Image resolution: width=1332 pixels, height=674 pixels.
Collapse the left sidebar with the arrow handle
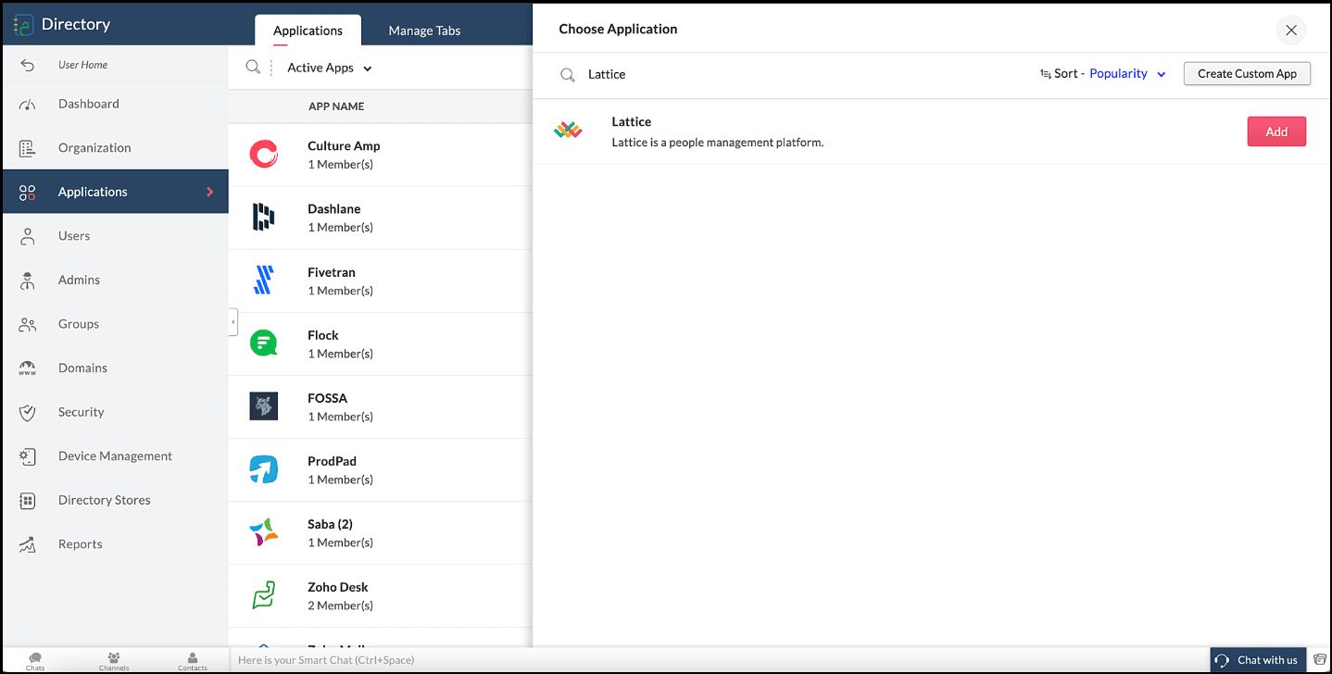[x=233, y=322]
